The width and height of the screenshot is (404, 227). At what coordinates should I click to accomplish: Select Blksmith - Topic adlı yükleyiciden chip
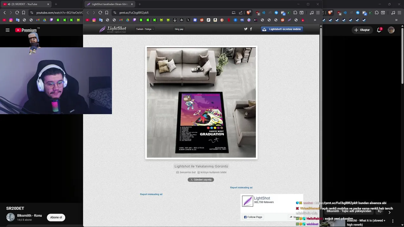coord(349,211)
